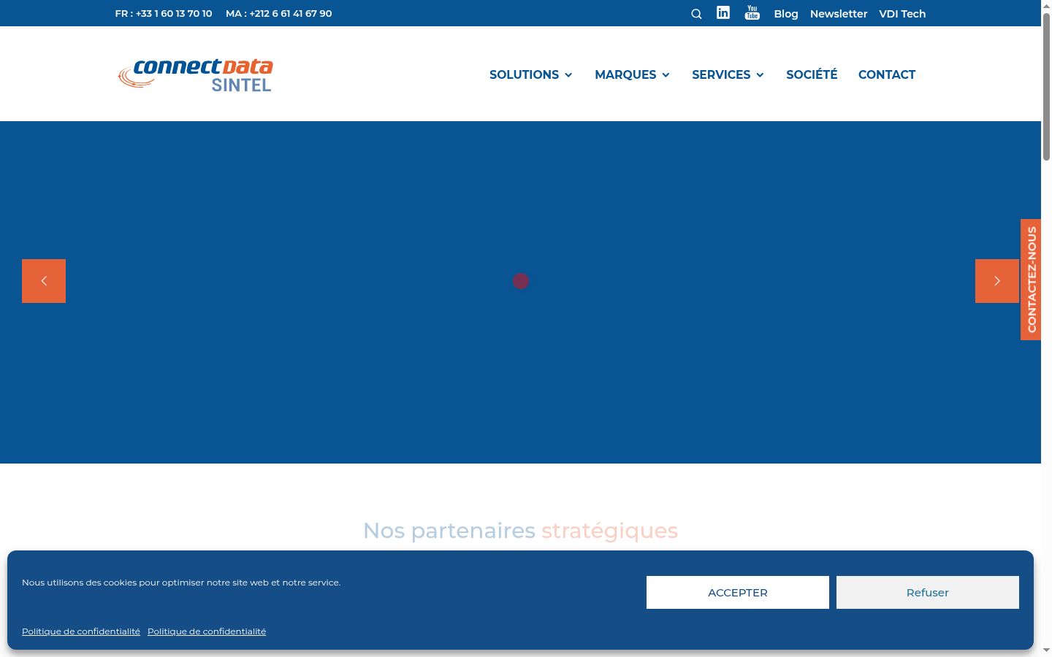Open the VDI Tech link
Screen dimensions: 1052x657
tap(902, 14)
